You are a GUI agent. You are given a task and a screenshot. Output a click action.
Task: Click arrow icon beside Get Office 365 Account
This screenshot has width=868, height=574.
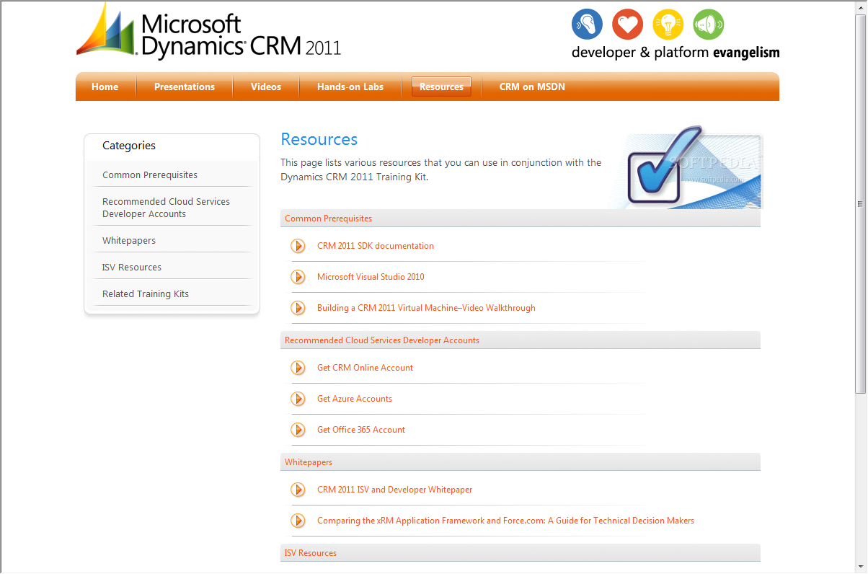coord(298,430)
